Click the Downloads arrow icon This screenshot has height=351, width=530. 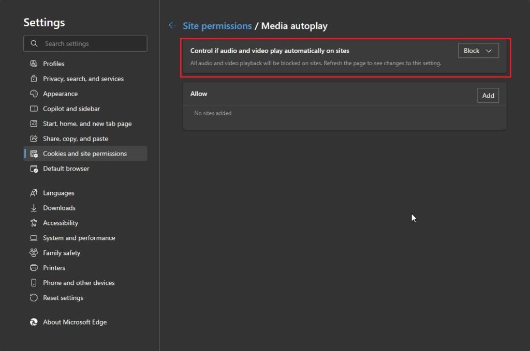pyautogui.click(x=33, y=207)
